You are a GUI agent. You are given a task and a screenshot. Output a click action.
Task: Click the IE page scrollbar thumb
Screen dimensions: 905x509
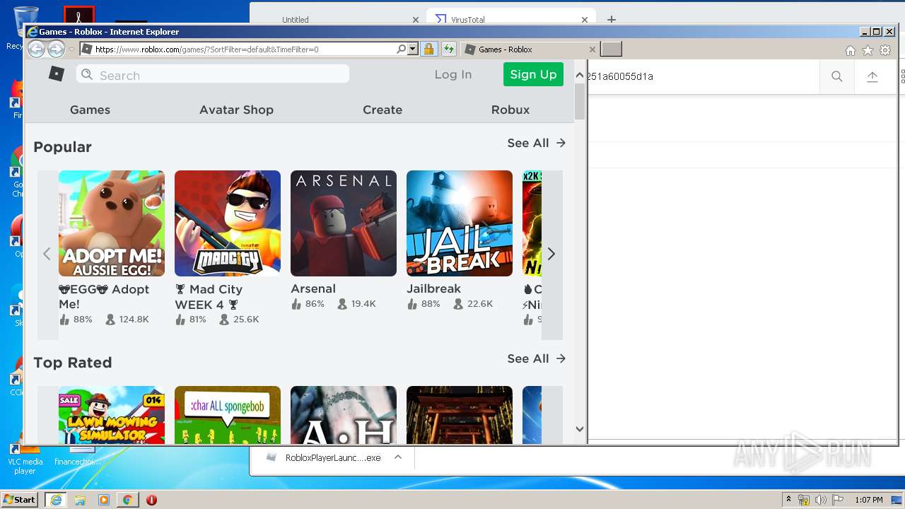580,102
